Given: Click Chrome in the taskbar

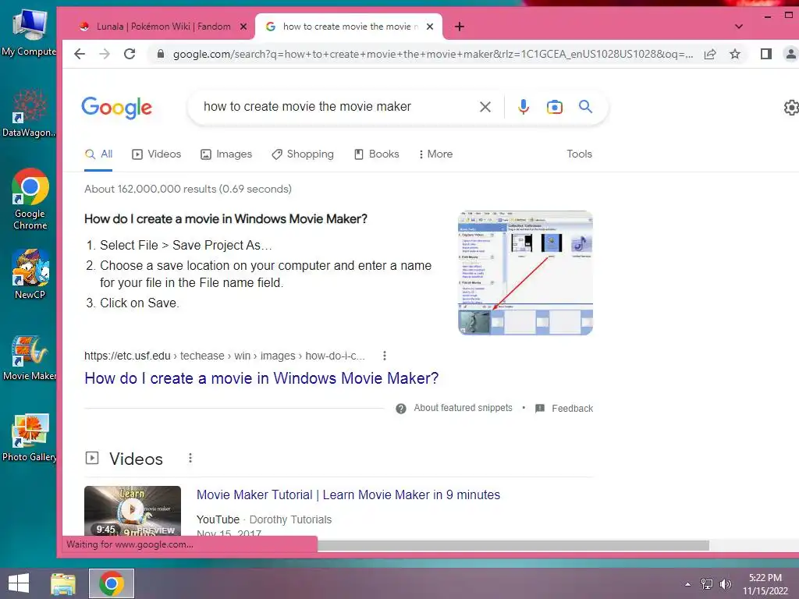Looking at the screenshot, I should pos(112,583).
